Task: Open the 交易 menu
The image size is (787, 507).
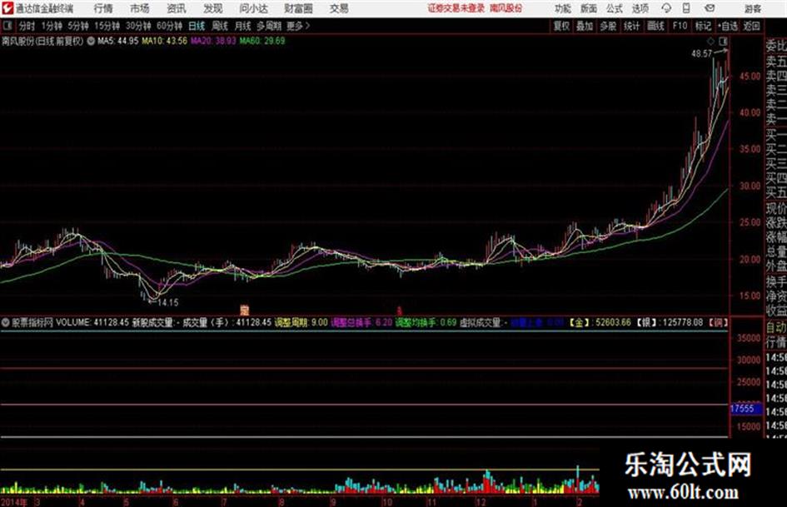Action: 339,8
